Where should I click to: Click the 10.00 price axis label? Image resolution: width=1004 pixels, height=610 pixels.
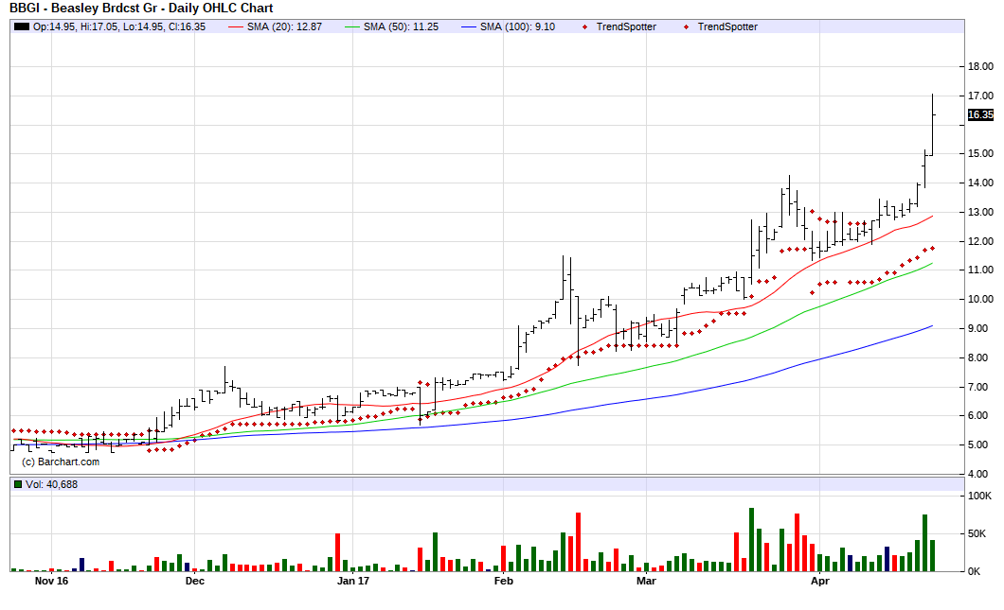[x=980, y=299]
